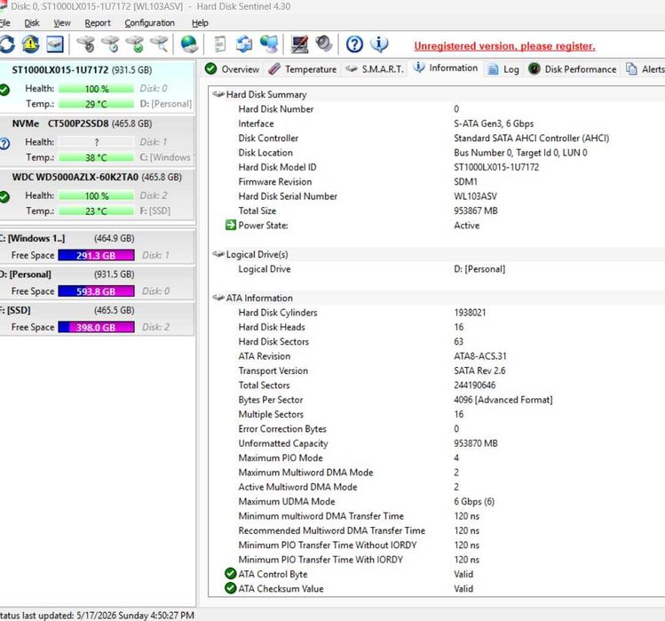Open the Disk Performance tab

pyautogui.click(x=572, y=69)
